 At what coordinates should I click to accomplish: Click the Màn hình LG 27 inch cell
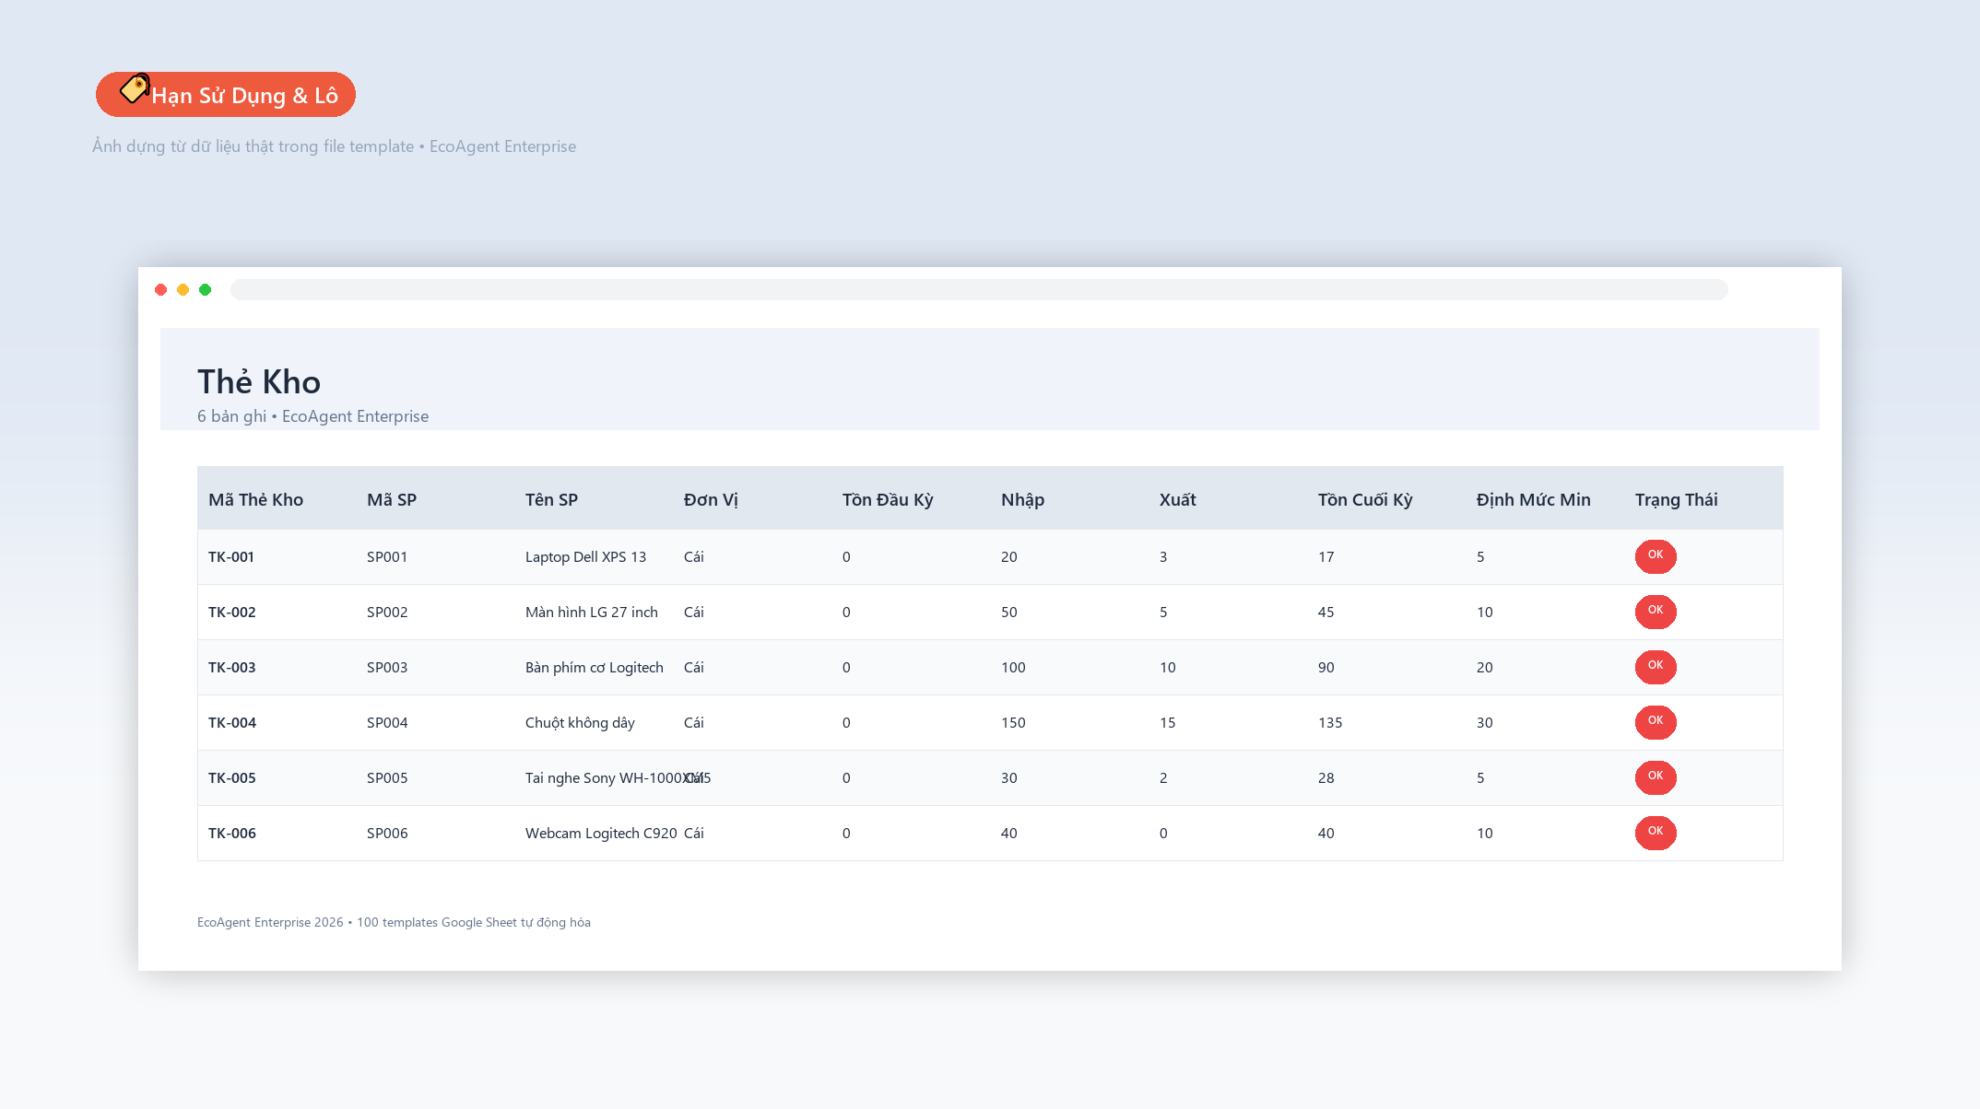[x=592, y=612]
